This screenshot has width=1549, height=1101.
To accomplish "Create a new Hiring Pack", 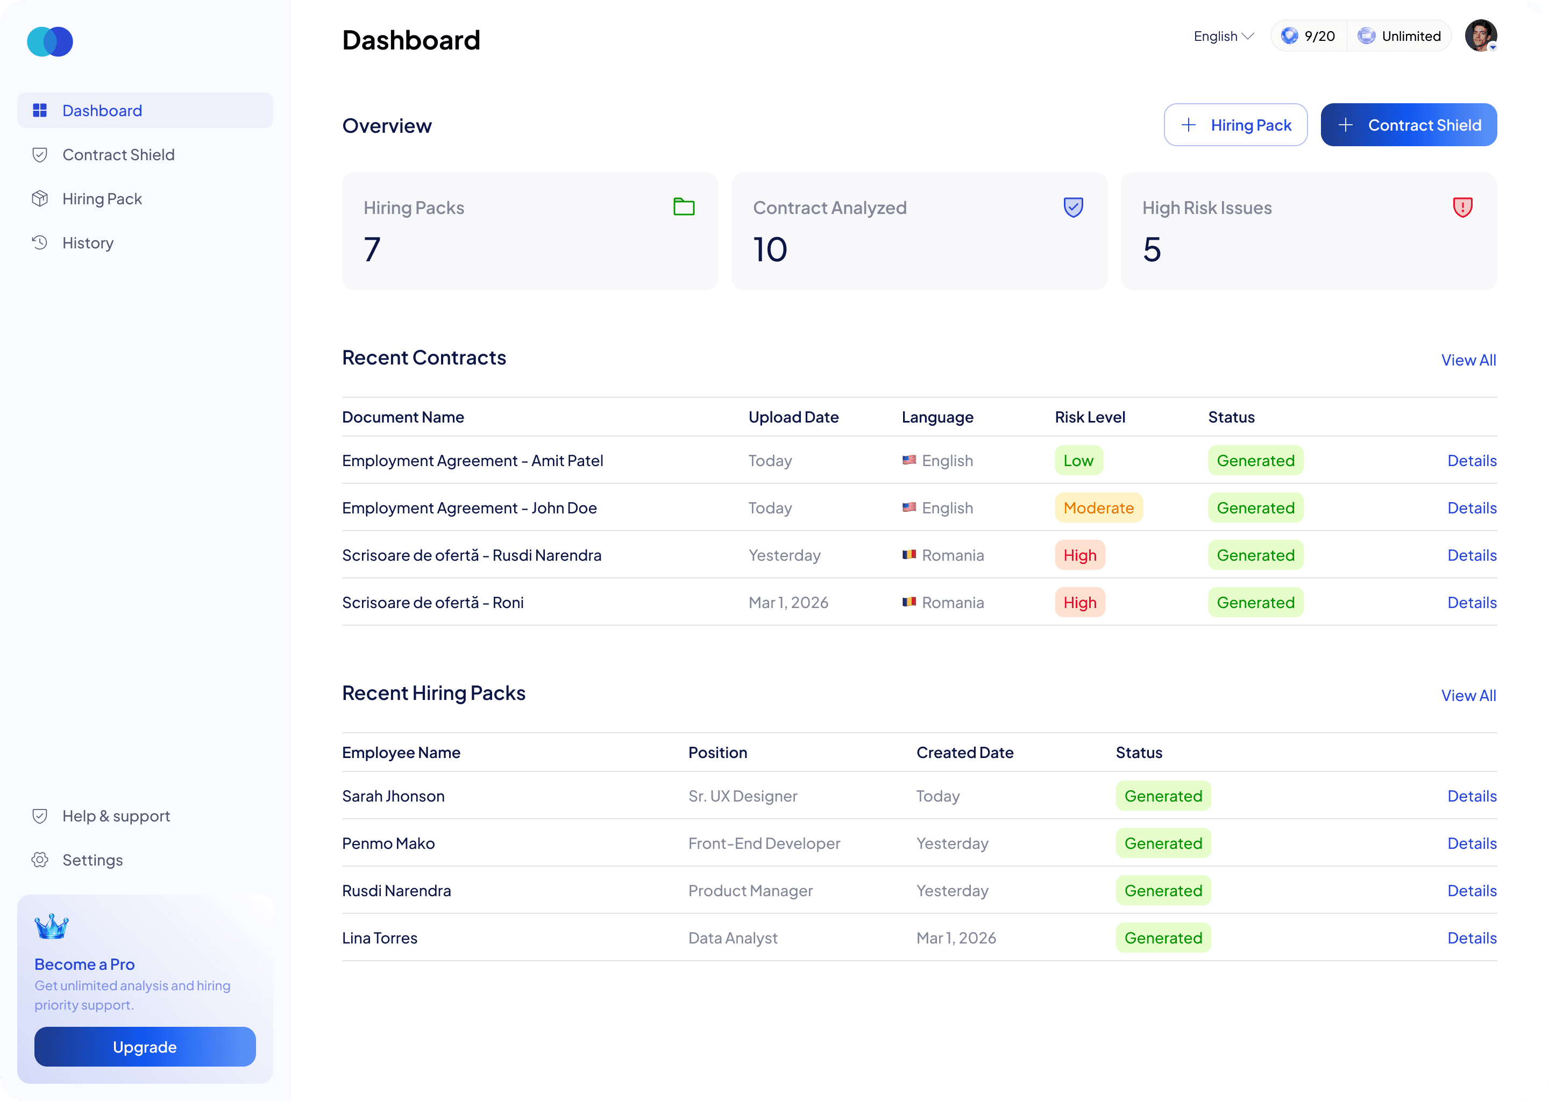I will [x=1235, y=125].
